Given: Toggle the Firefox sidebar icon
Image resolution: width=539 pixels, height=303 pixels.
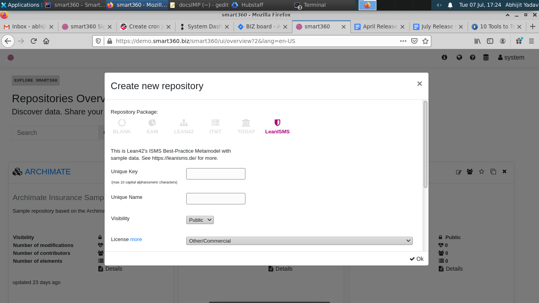Looking at the screenshot, I should 490,41.
